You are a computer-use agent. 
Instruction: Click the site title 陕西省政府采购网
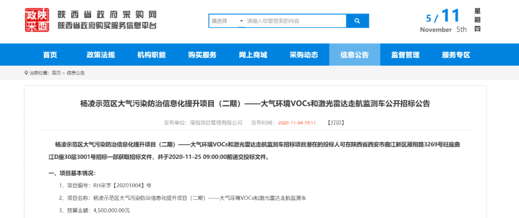tap(107, 14)
